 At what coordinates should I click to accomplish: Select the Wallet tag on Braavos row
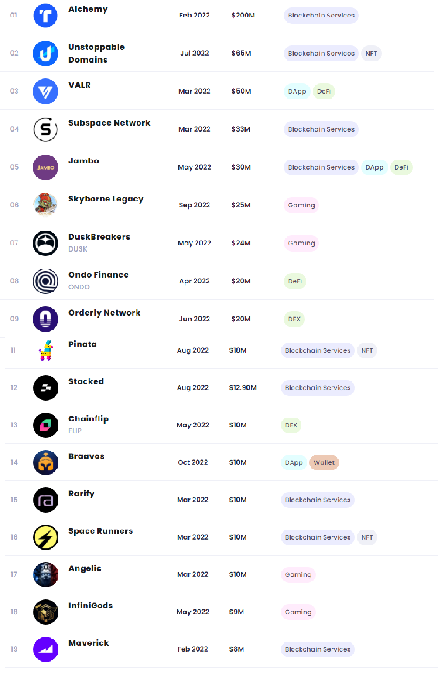324,462
